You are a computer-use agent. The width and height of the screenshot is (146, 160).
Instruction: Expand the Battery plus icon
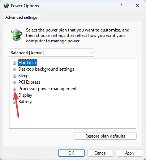(x=14, y=102)
